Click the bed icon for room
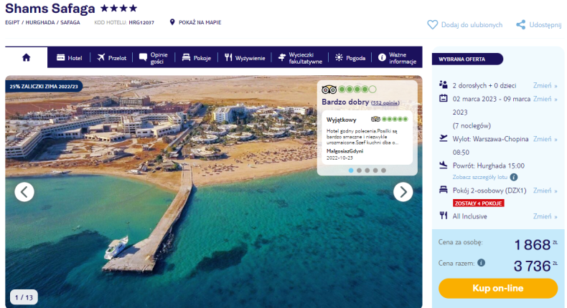 coord(444,190)
